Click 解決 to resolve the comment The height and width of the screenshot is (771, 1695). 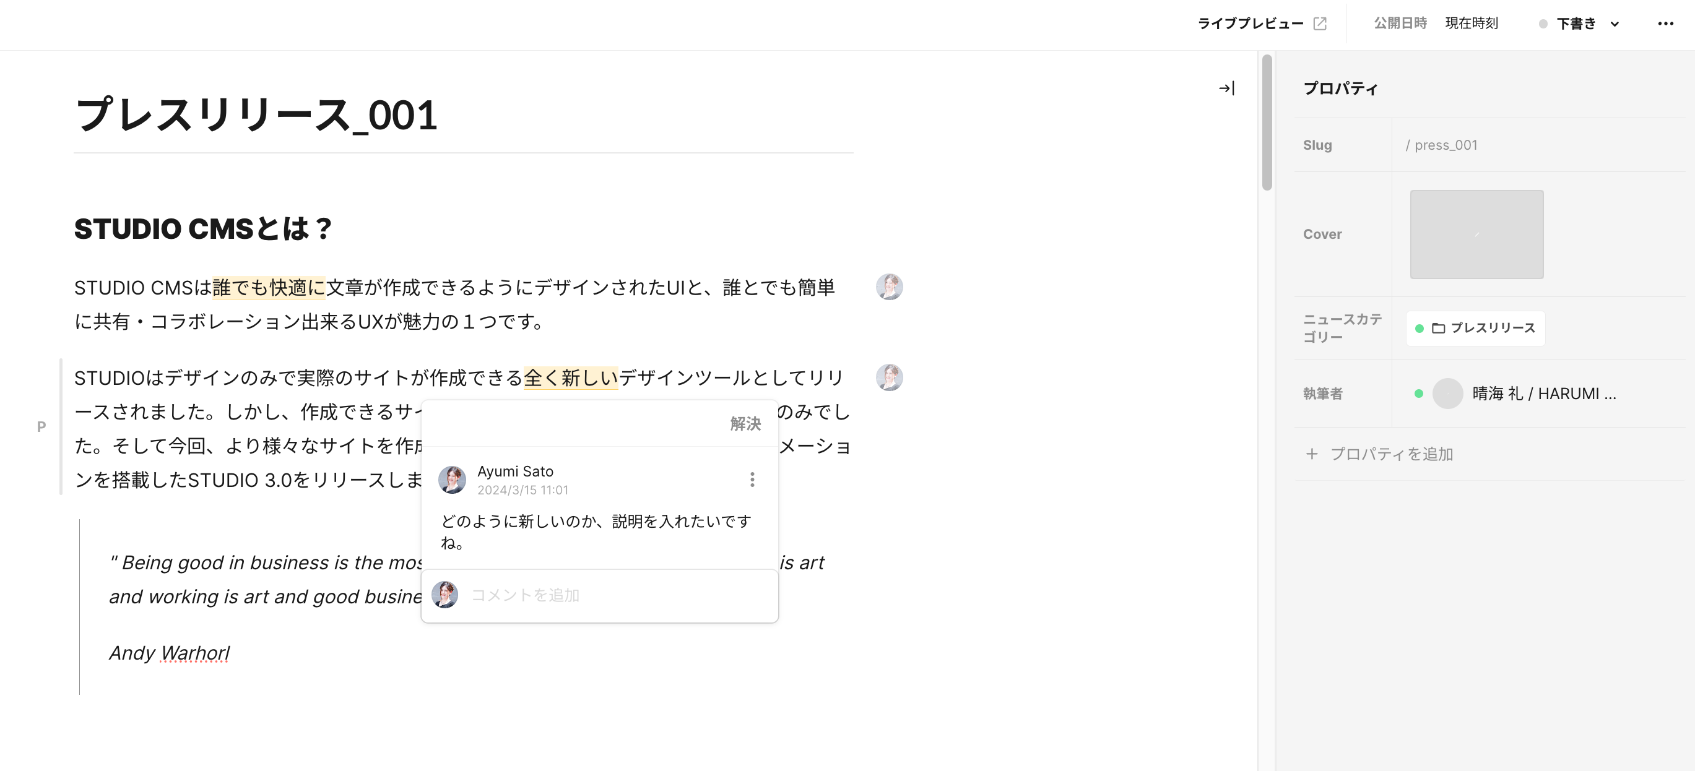(x=745, y=424)
